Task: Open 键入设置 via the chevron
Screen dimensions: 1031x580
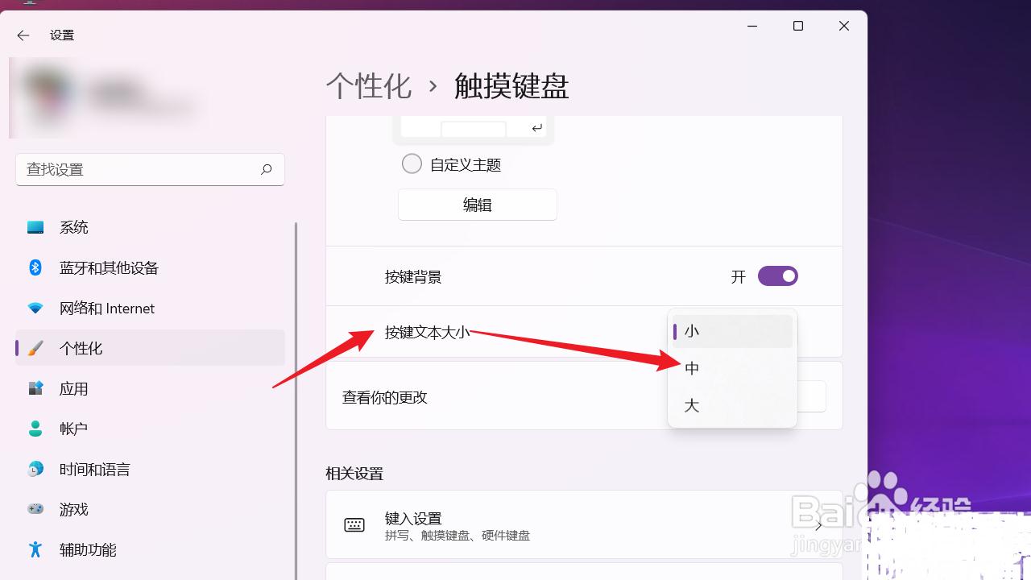Action: pos(818,524)
